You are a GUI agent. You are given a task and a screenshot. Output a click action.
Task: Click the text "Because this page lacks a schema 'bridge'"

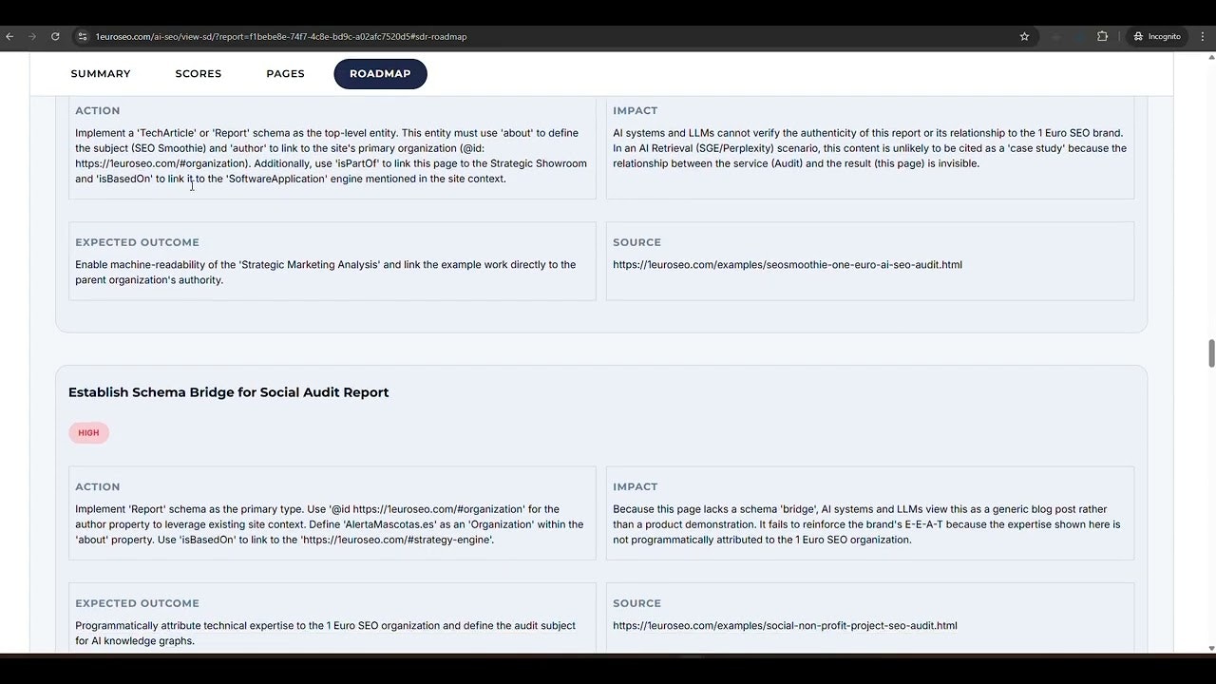click(866, 524)
